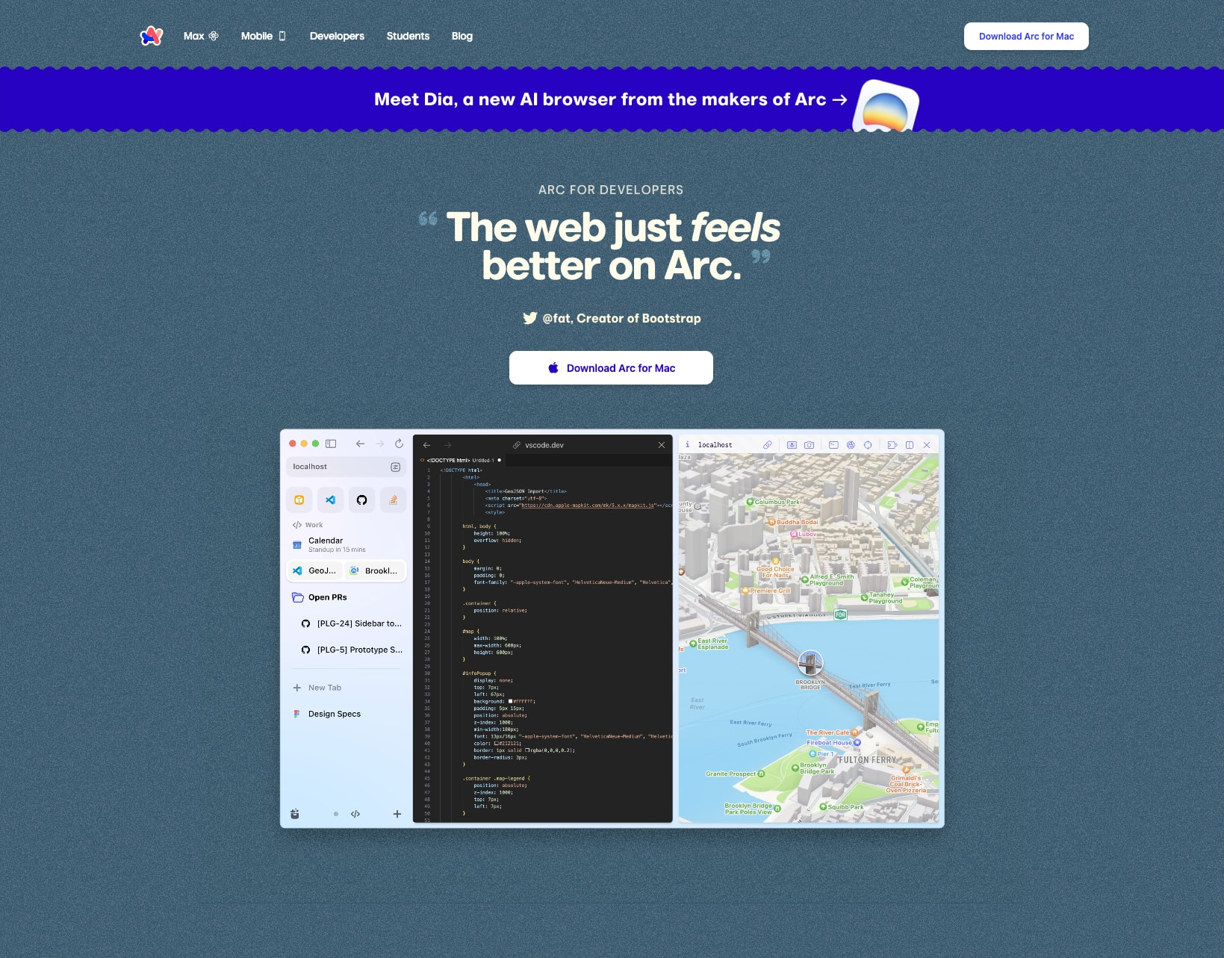Click the camera screenshot icon
This screenshot has width=1224, height=958.
pos(810,445)
